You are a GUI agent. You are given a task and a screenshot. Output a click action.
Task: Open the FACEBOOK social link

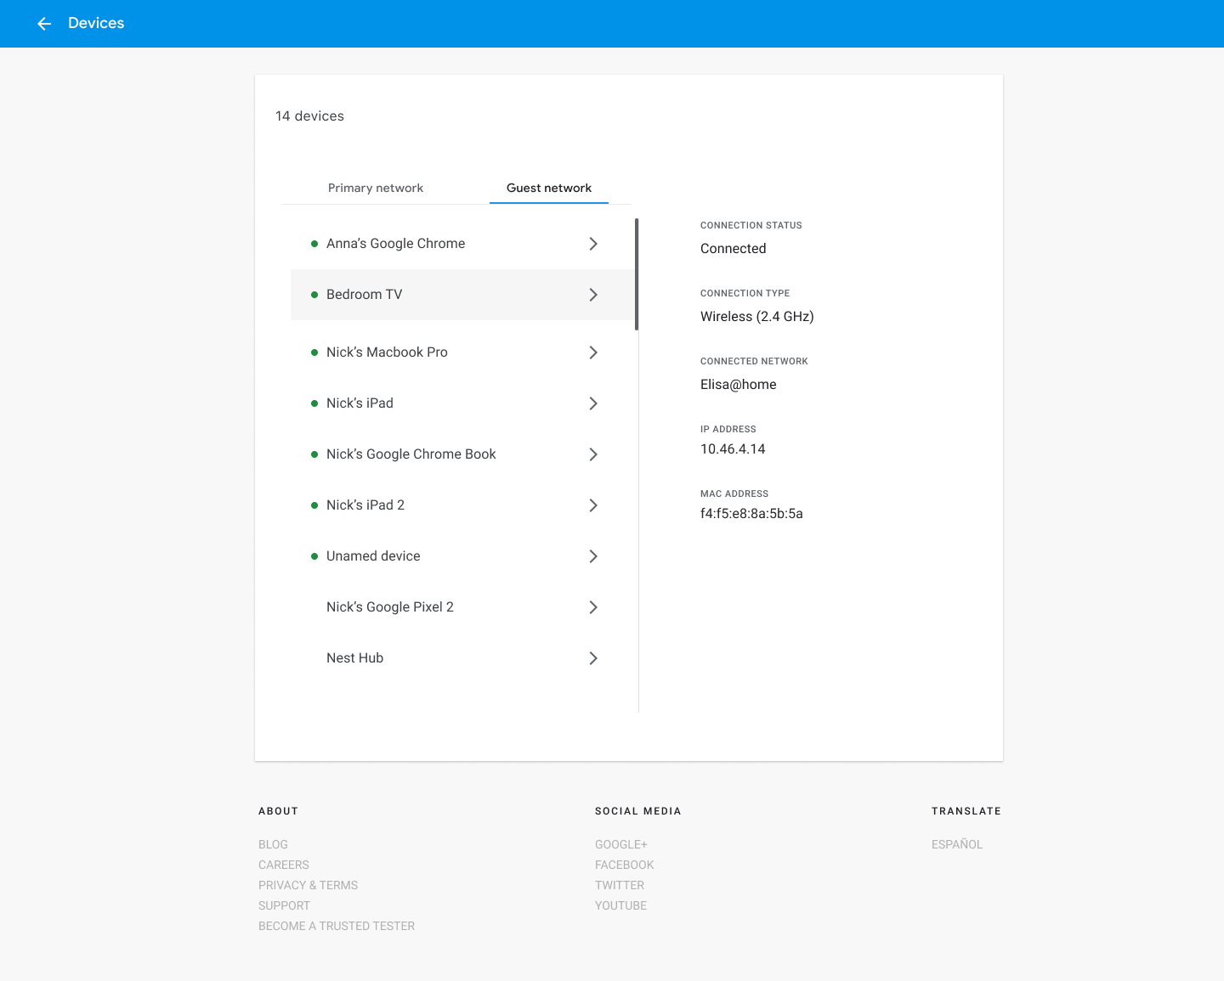625,865
